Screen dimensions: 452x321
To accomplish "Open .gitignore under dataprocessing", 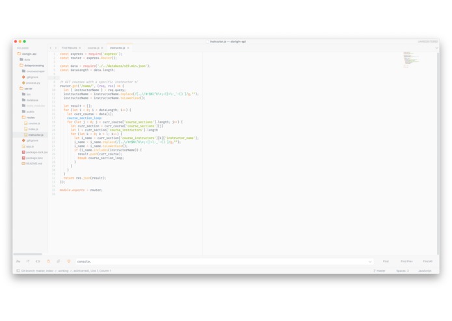I will tap(30, 77).
